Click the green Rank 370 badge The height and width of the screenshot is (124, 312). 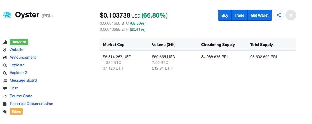click(x=19, y=42)
